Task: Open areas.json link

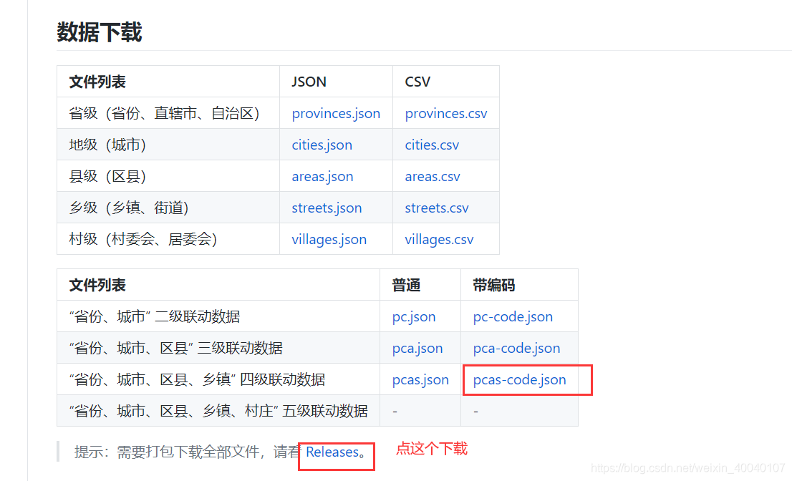Action: coord(322,177)
